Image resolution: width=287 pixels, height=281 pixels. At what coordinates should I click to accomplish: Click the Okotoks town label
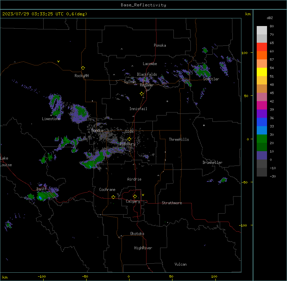pos(137,234)
